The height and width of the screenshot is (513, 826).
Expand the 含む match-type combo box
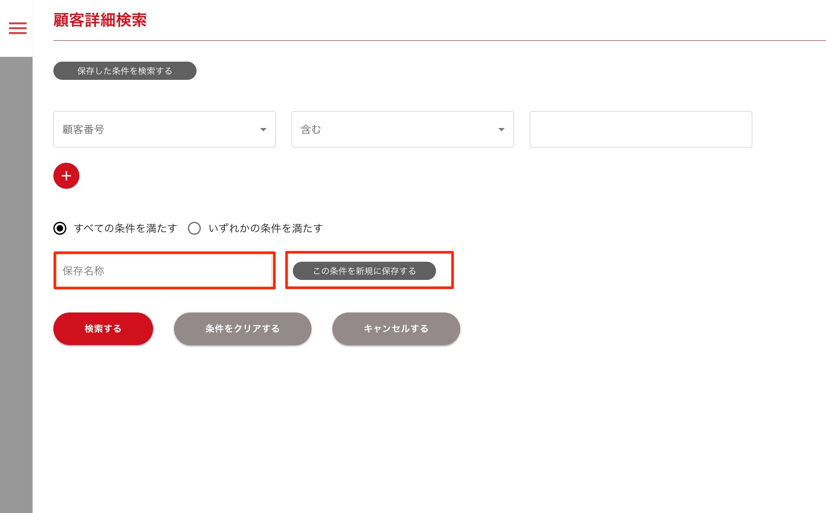(402, 129)
